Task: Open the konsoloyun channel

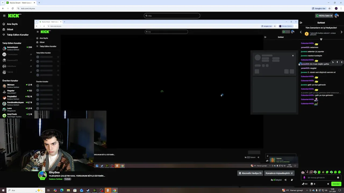Action: (x=17, y=48)
